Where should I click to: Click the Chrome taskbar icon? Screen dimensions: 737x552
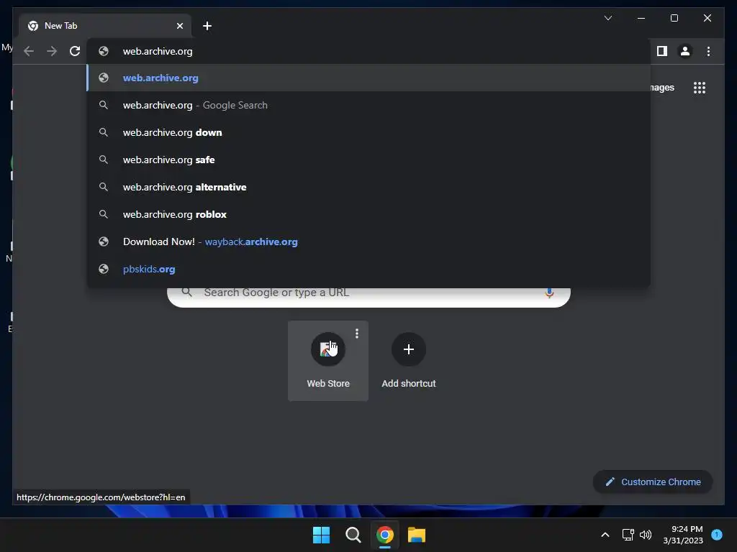click(x=385, y=535)
